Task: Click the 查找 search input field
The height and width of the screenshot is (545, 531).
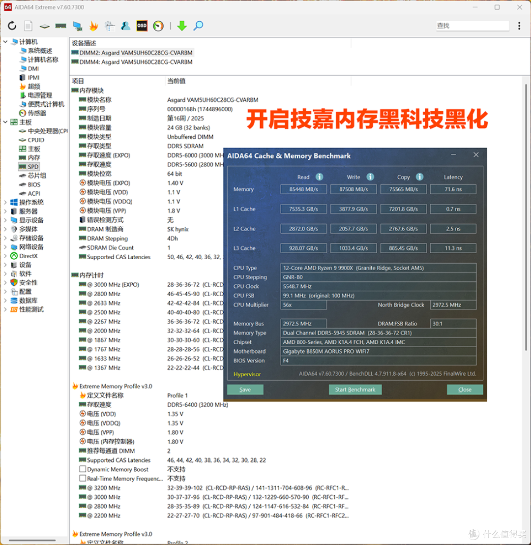Action: [x=472, y=26]
